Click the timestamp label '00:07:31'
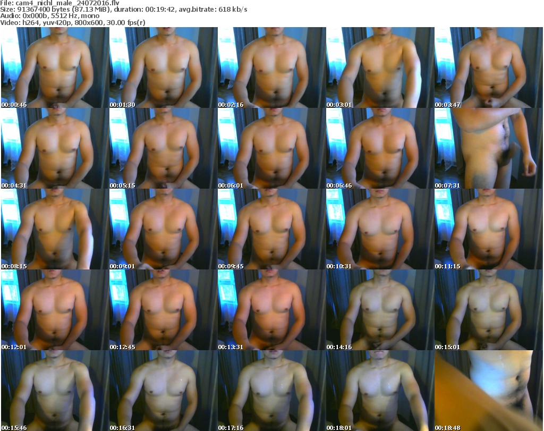Viewport: 544px width, 431px height. (x=447, y=185)
